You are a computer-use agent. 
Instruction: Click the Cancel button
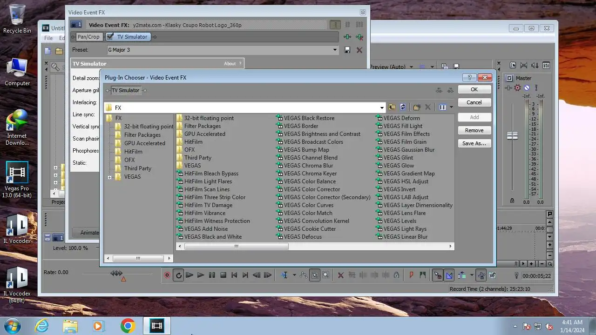click(x=474, y=102)
